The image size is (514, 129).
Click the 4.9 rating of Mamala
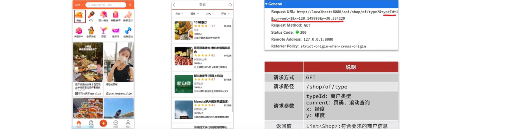(213, 105)
